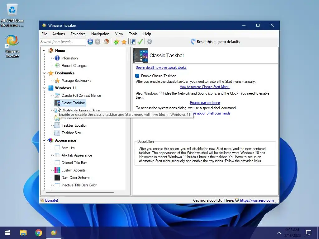Click the Taskbar Location icon
Viewport: 319px width, 239px height.
coord(57,125)
